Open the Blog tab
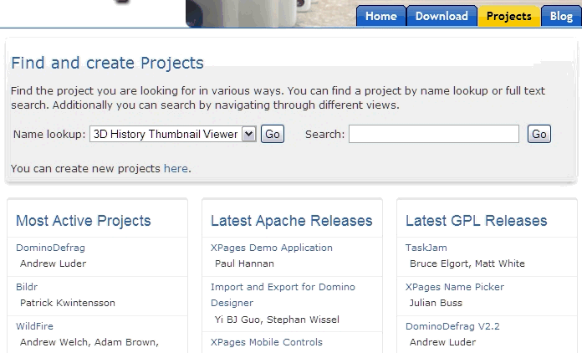The image size is (582, 353). pyautogui.click(x=561, y=17)
